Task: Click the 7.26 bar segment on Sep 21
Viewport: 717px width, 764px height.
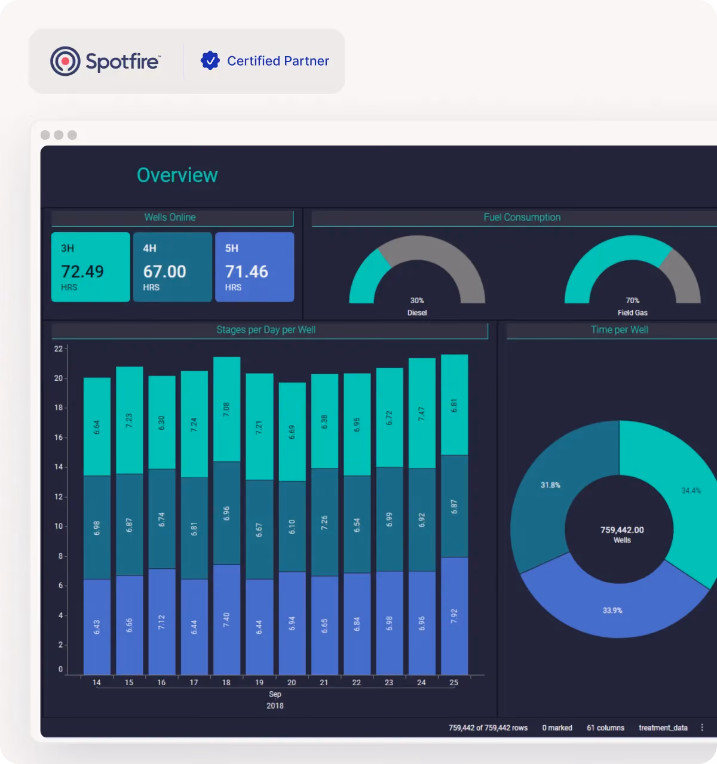Action: (x=324, y=522)
